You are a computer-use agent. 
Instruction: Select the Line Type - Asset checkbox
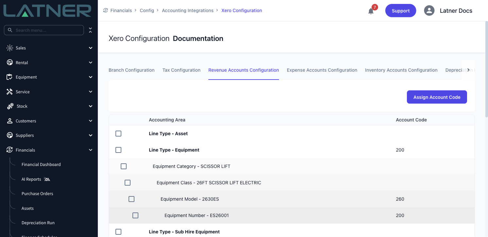[118, 134]
